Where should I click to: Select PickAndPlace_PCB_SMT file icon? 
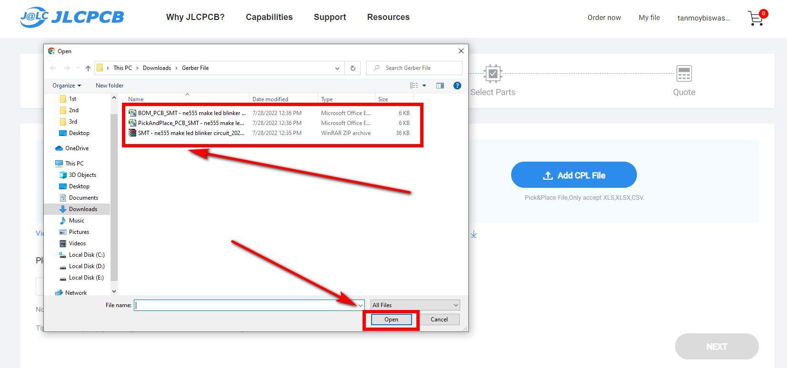pyautogui.click(x=132, y=123)
